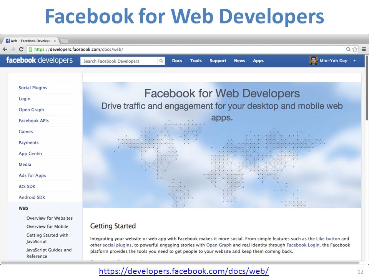Open the News menu

(x=239, y=61)
